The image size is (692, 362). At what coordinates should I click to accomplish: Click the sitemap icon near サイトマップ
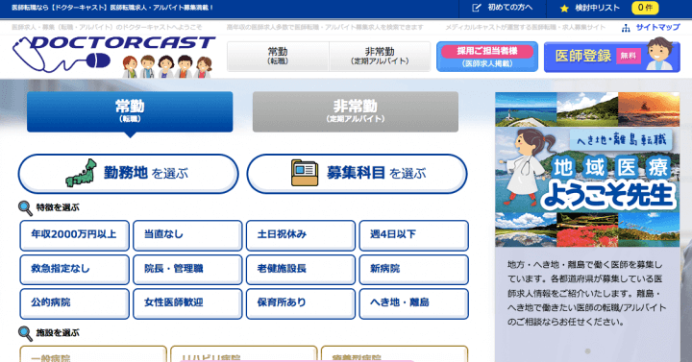pos(626,28)
